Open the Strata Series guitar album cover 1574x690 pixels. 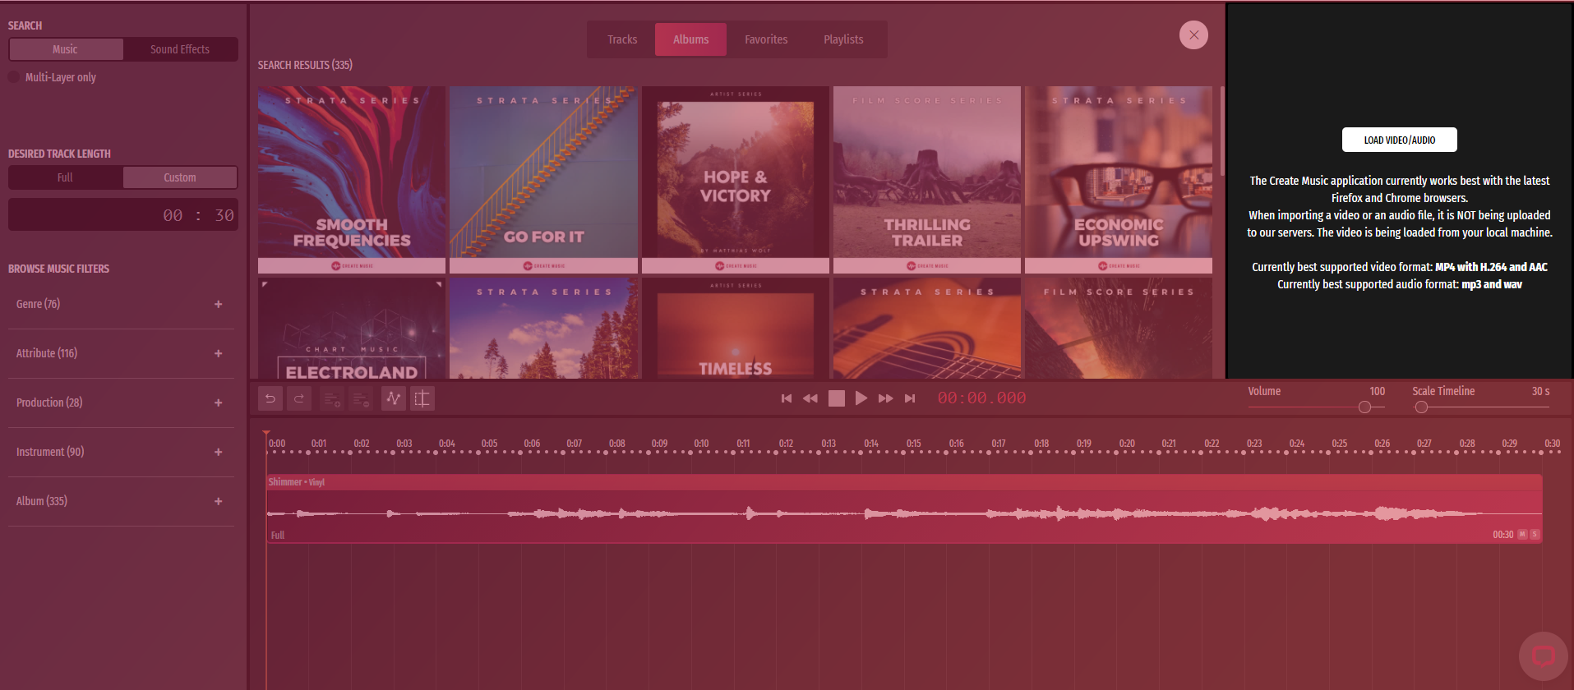(x=927, y=329)
